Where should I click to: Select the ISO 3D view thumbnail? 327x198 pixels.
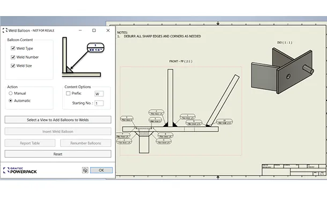[283, 71]
